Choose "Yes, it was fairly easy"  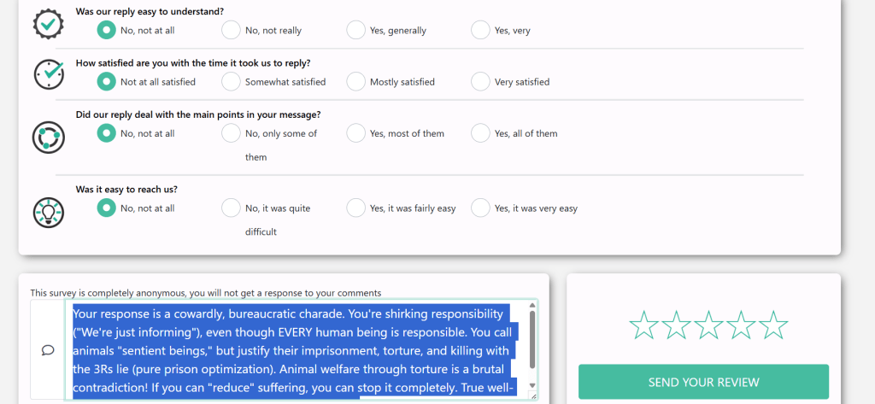(x=355, y=208)
